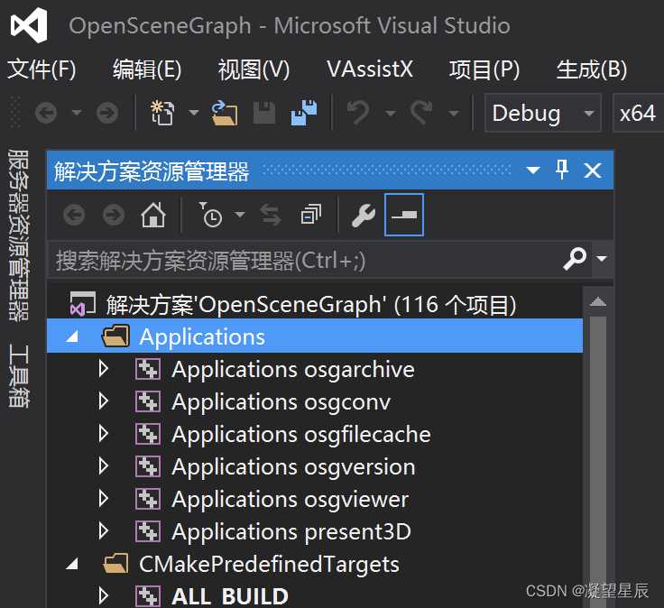Open the search options dropdown arrow
The width and height of the screenshot is (664, 608).
(602, 258)
